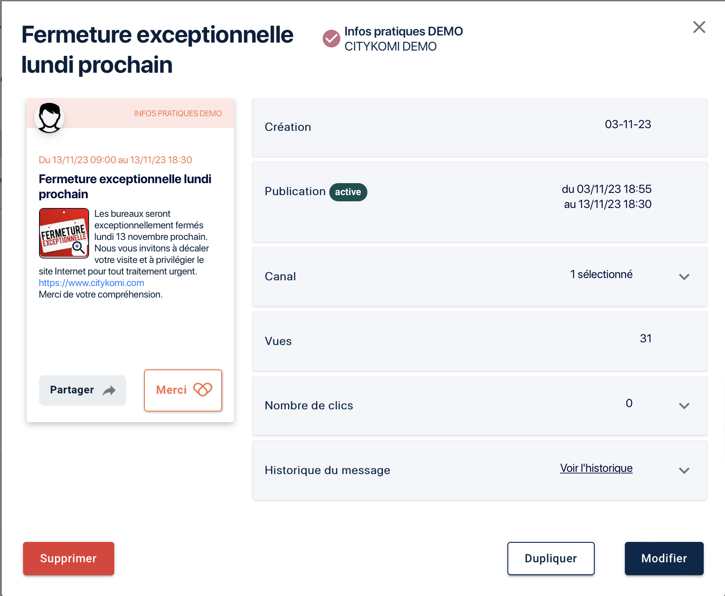Click the Modifier button

[664, 558]
